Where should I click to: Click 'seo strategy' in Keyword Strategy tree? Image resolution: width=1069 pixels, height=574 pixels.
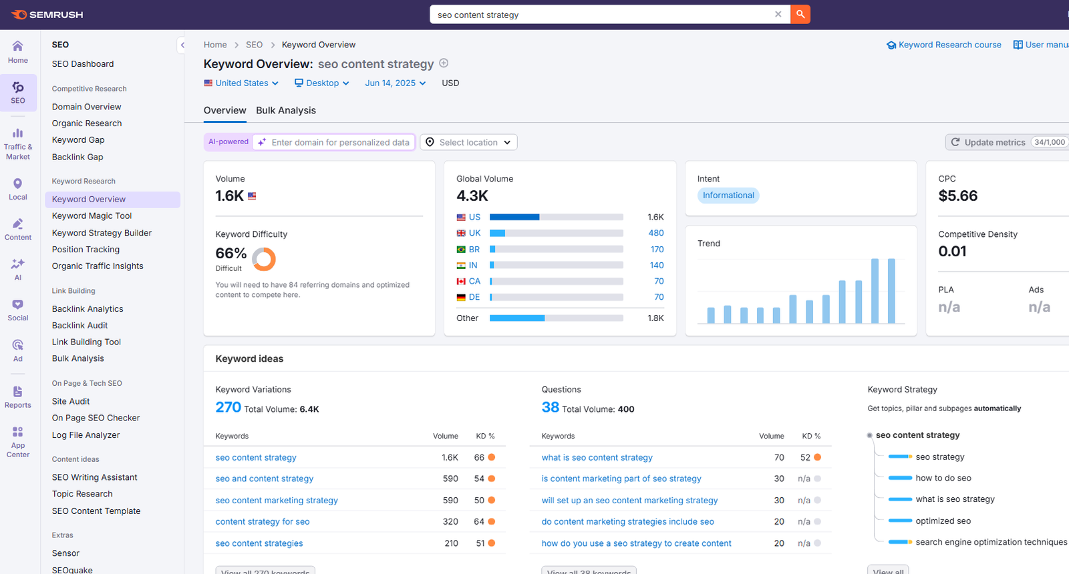(940, 457)
